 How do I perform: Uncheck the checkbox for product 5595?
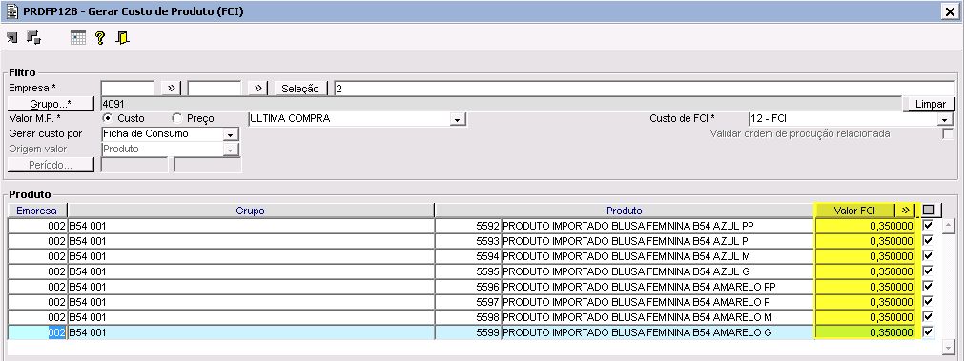click(929, 271)
